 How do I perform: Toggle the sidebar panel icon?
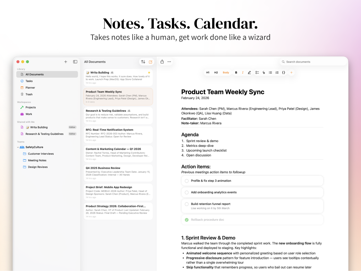(75, 62)
